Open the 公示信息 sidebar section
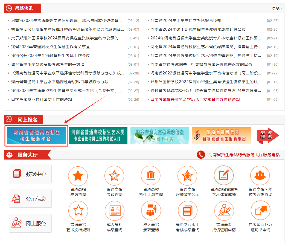This screenshot has width=291, height=246. pyautogui.click(x=30, y=198)
